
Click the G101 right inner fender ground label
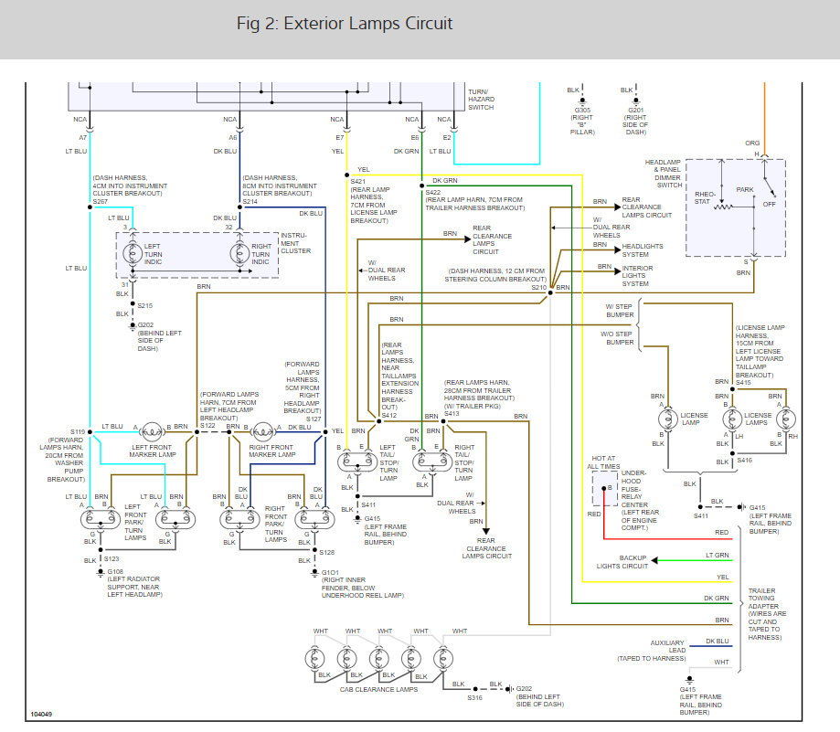362,584
